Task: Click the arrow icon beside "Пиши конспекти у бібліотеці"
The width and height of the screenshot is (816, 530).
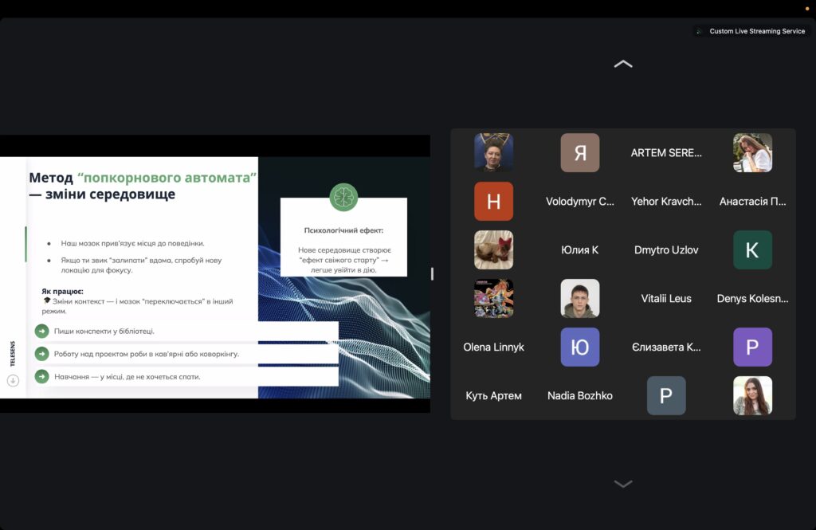Action: 41,332
